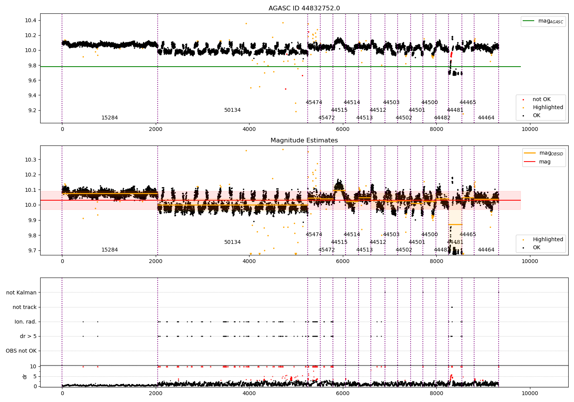Click the 10.3 y-axis tick of Magnitude Estimates

point(31,160)
